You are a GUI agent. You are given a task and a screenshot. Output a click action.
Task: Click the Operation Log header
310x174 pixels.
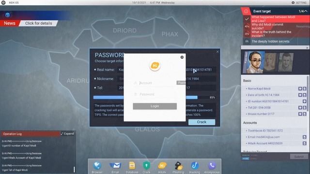pyautogui.click(x=30, y=134)
